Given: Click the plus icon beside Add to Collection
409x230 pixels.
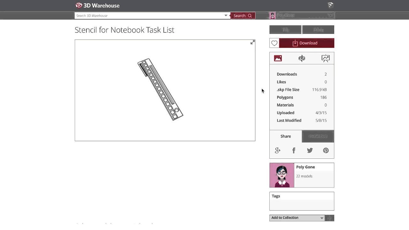Looking at the screenshot, I should [x=330, y=218].
